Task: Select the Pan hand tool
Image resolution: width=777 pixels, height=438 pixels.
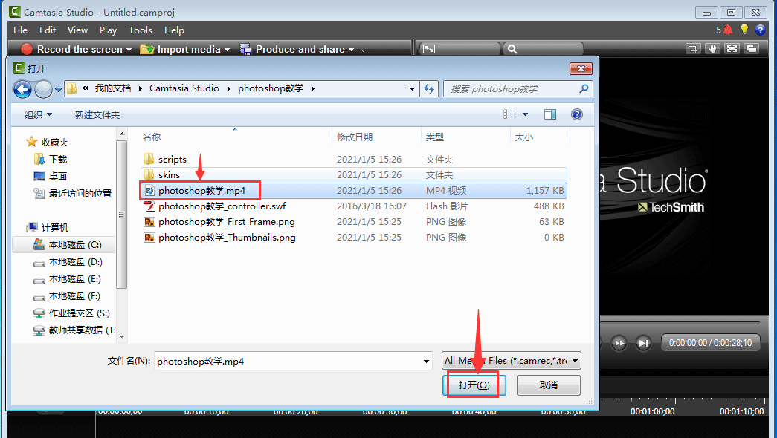Action: pos(712,48)
